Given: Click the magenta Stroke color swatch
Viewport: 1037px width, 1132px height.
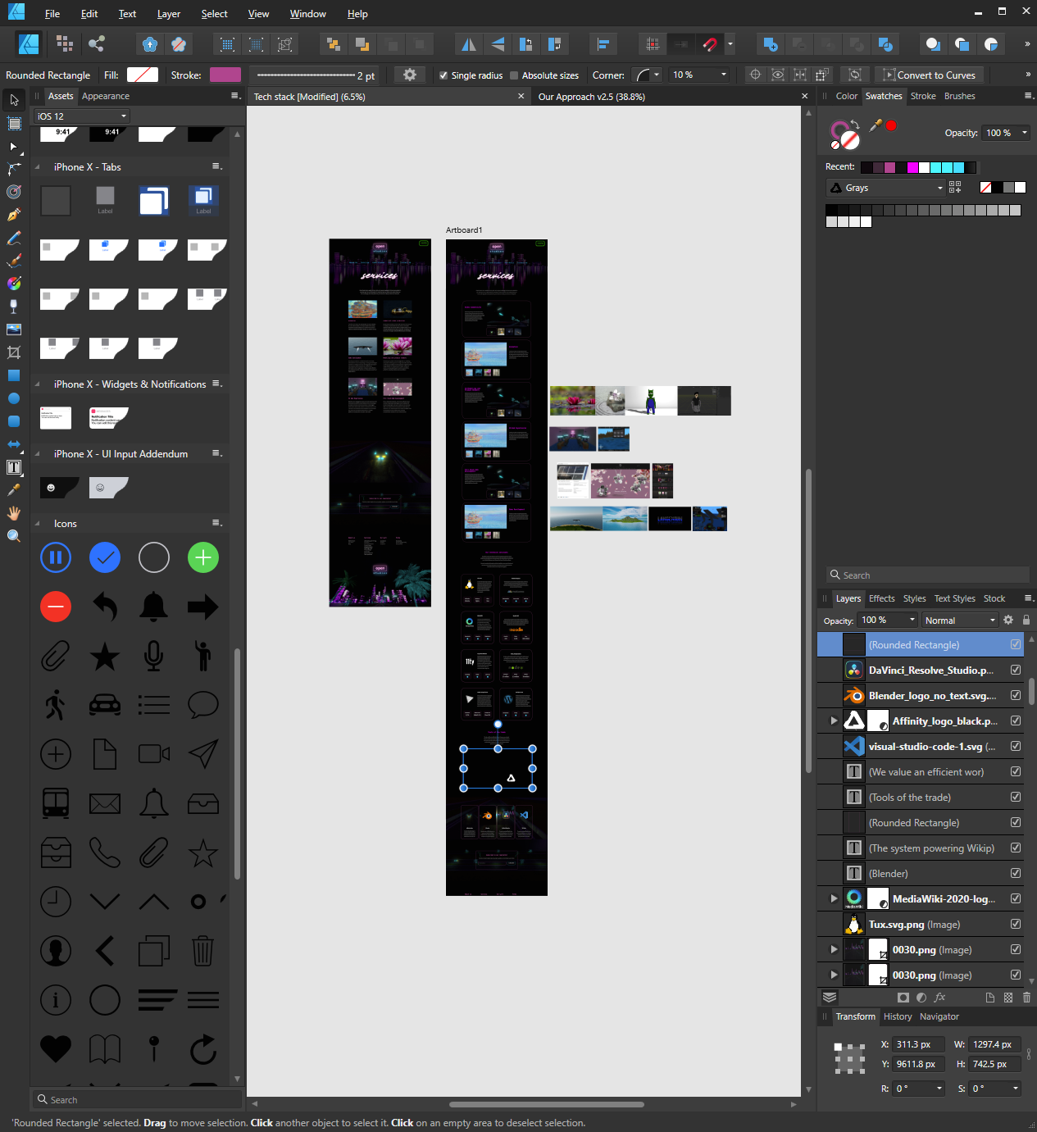Looking at the screenshot, I should pyautogui.click(x=225, y=75).
